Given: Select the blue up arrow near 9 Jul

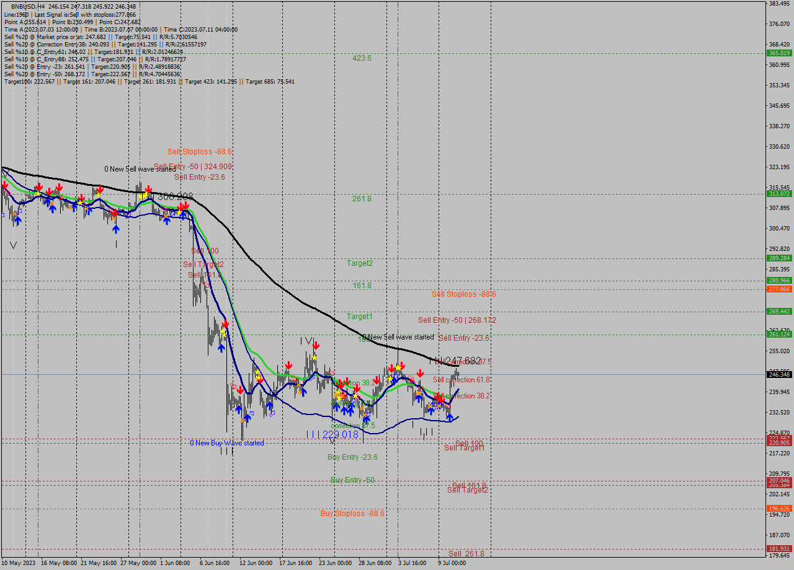Looking at the screenshot, I should point(450,418).
